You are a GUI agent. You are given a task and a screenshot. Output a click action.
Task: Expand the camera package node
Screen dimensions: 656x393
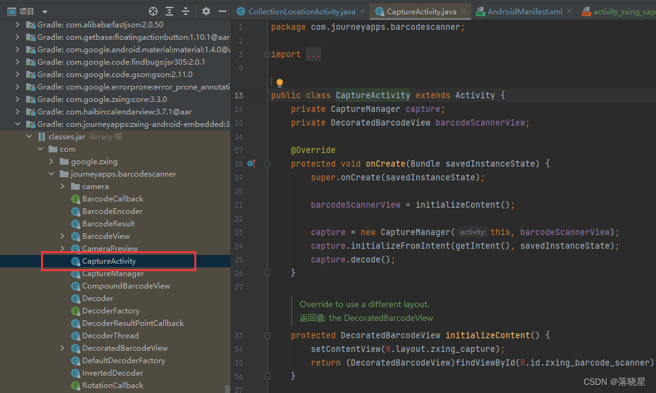pos(62,186)
